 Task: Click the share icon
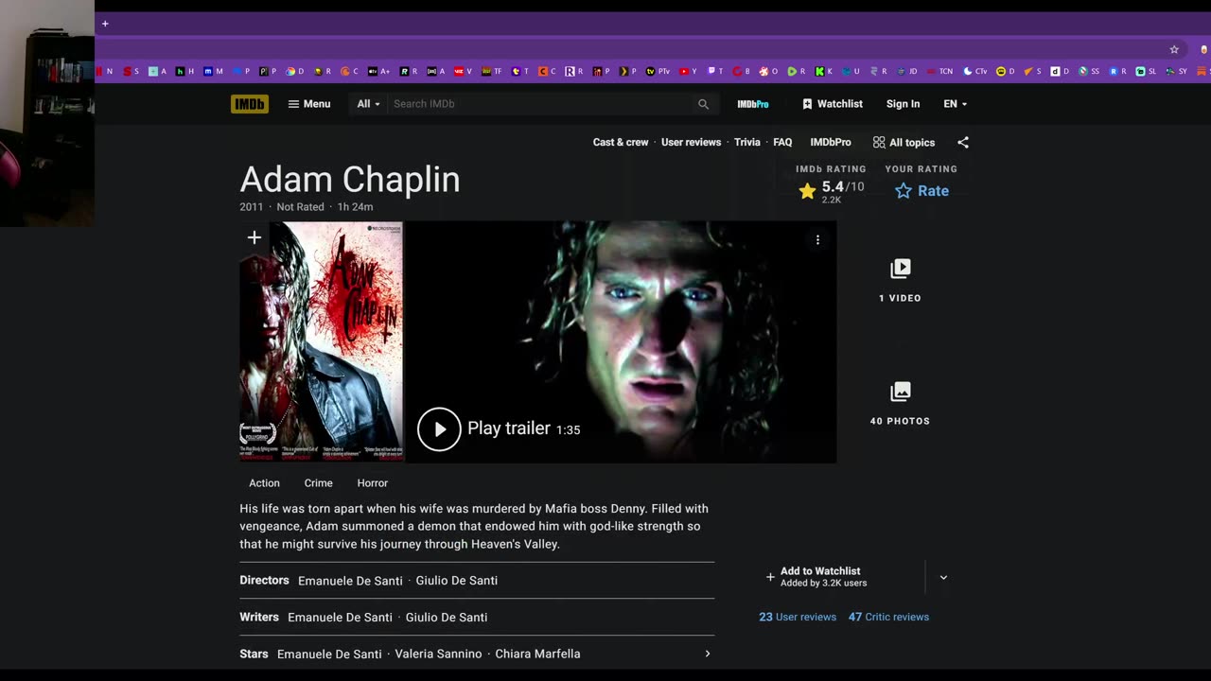point(963,142)
